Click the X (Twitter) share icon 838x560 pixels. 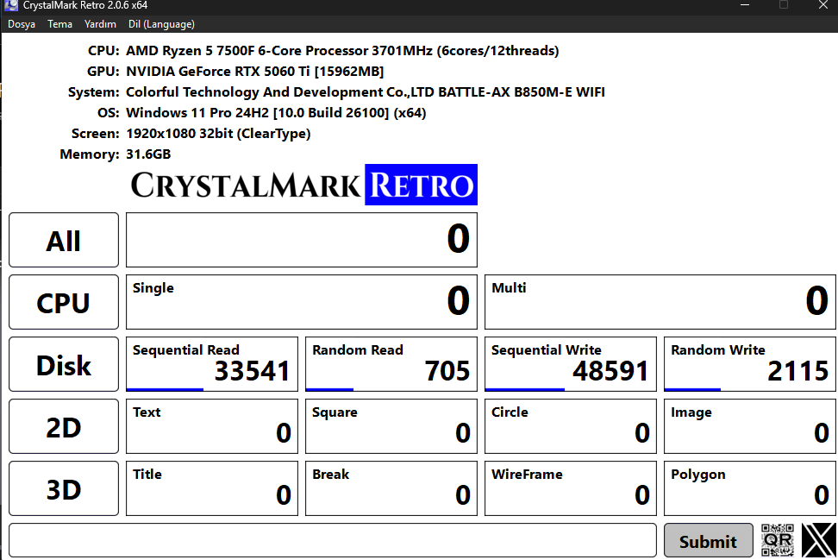(x=818, y=540)
